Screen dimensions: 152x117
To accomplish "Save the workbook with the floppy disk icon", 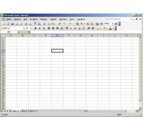I will [x=12, y=24].
